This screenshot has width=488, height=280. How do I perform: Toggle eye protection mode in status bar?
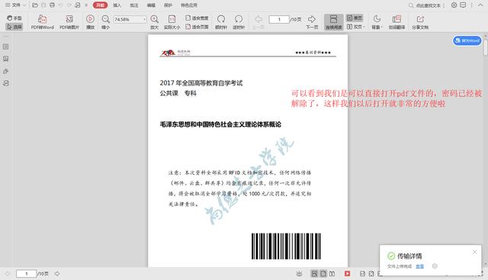[299, 273]
